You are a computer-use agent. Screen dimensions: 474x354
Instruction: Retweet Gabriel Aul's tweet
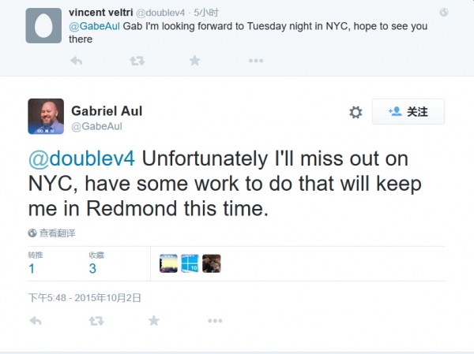click(96, 321)
